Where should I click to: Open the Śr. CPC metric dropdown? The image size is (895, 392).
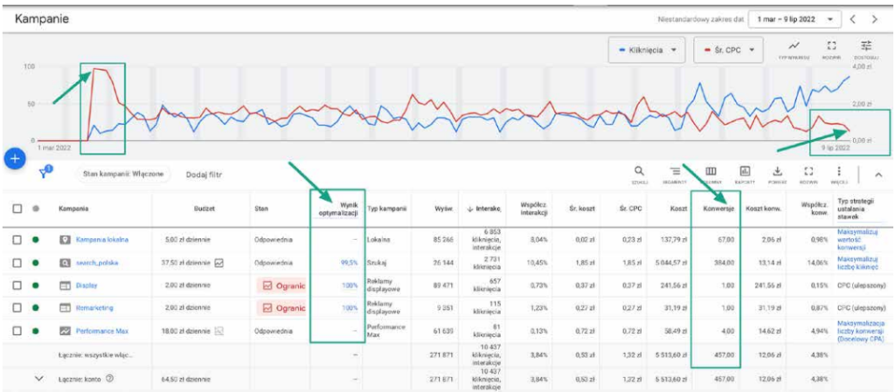[729, 51]
